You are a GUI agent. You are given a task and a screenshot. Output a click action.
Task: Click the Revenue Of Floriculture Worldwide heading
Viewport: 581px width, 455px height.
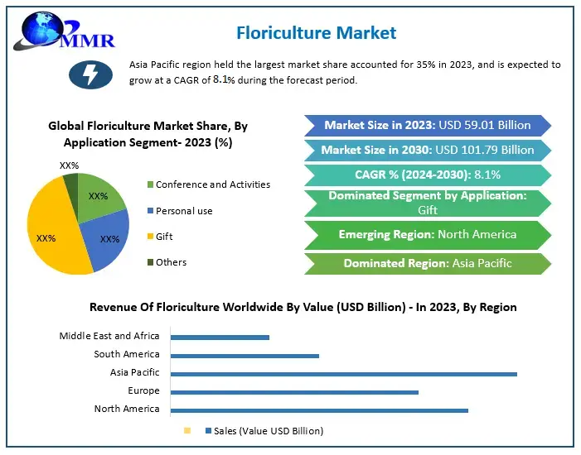click(303, 307)
